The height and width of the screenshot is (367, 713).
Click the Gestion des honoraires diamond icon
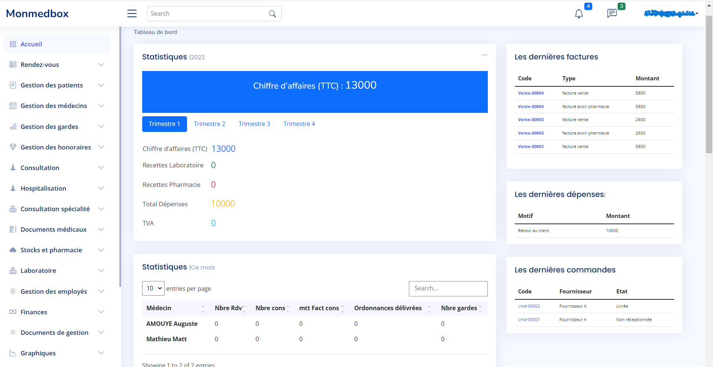[x=13, y=147]
